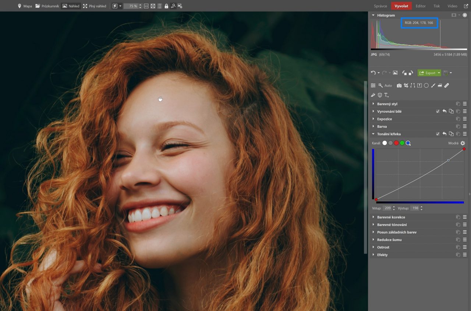
Task: Switch to the Tisk tab
Action: point(436,6)
